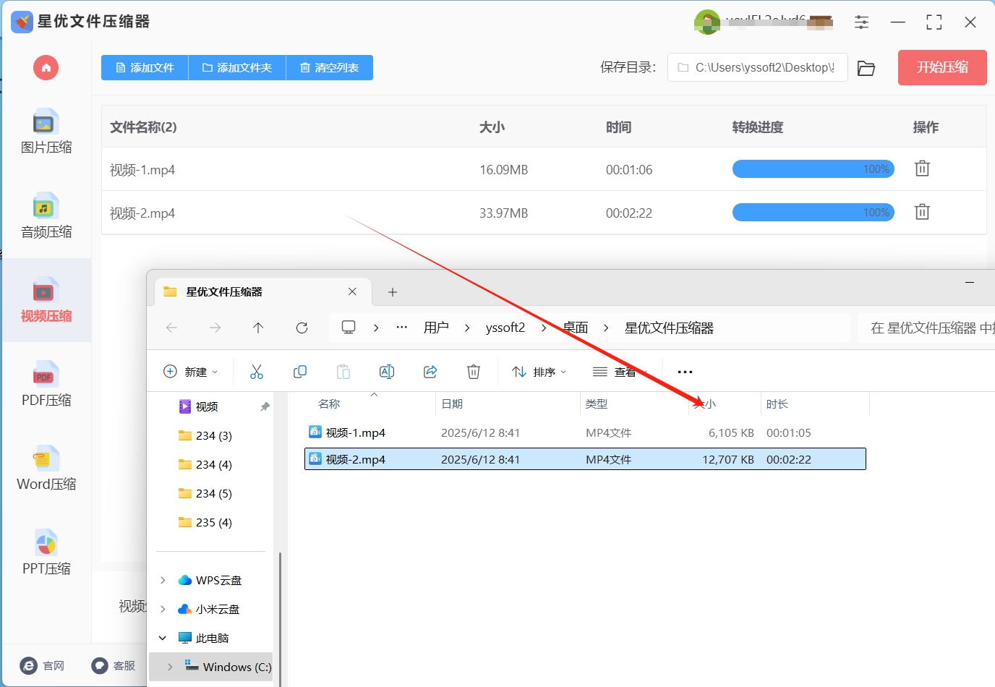Collapse 此电脑 in the tree
Viewport: 995px width, 687px height.
click(x=163, y=638)
